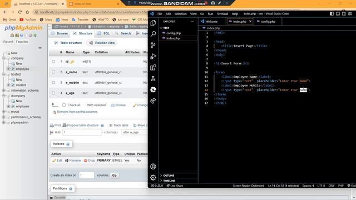
Task: Click the Add columns number input field
Action: pyautogui.click(x=82, y=132)
